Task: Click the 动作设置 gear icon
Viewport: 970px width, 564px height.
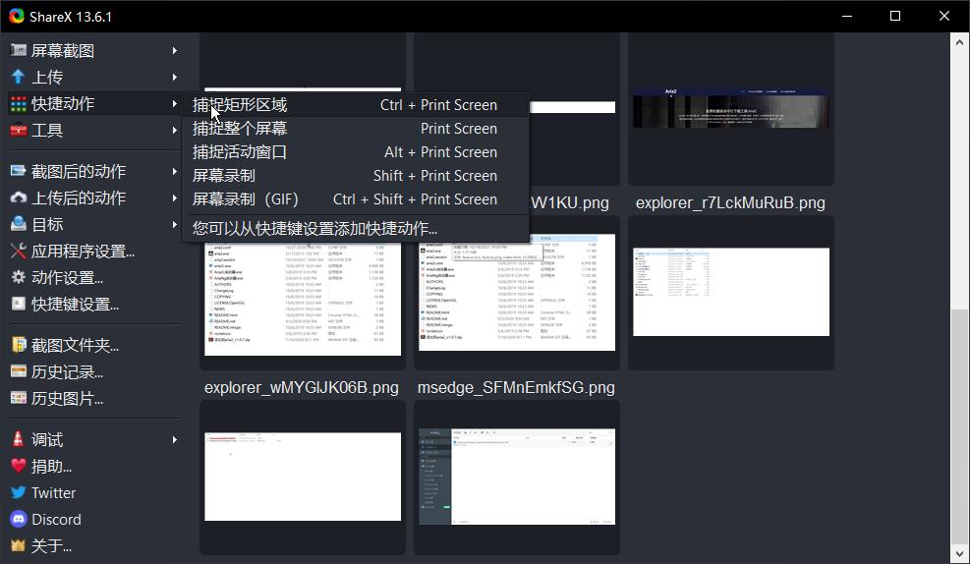Action: click(19, 277)
